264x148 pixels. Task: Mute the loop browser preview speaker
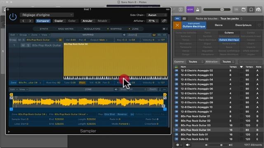[188, 145]
